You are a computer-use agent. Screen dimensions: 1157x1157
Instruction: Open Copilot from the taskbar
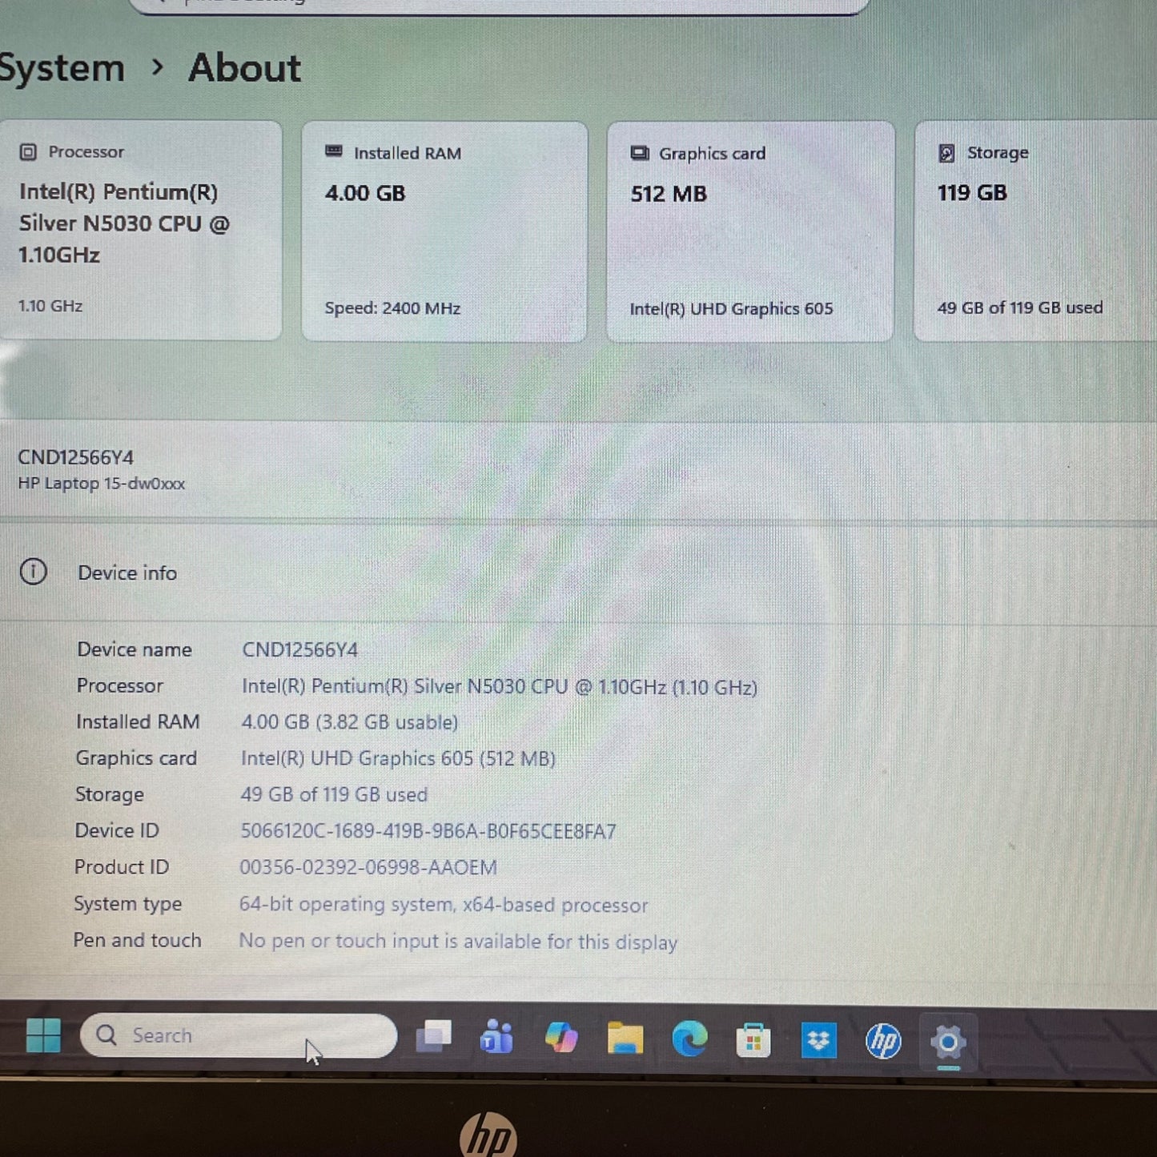coord(561,1038)
